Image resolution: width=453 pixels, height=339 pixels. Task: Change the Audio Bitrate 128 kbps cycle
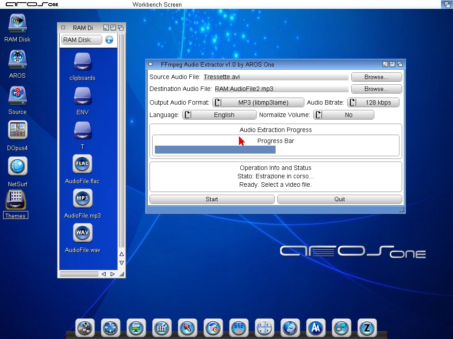[x=373, y=102]
